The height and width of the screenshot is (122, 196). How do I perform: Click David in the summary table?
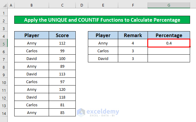[x=103, y=58]
